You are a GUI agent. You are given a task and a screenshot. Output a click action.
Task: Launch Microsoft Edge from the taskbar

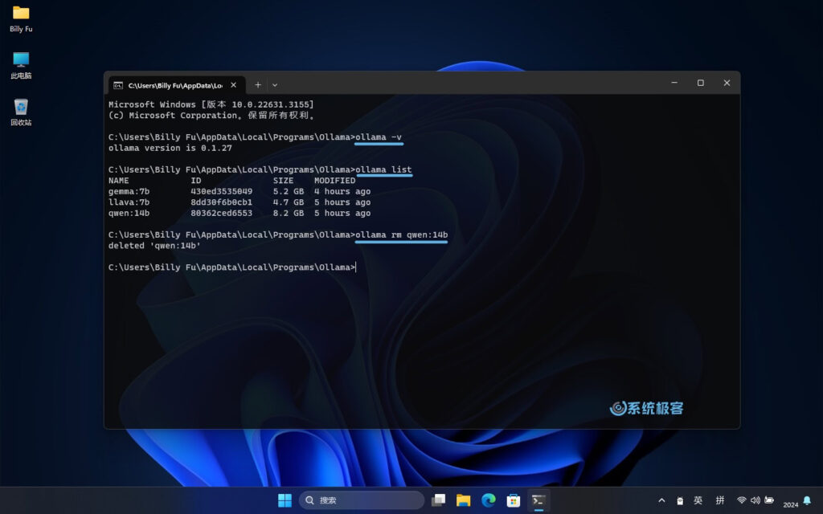click(x=489, y=500)
